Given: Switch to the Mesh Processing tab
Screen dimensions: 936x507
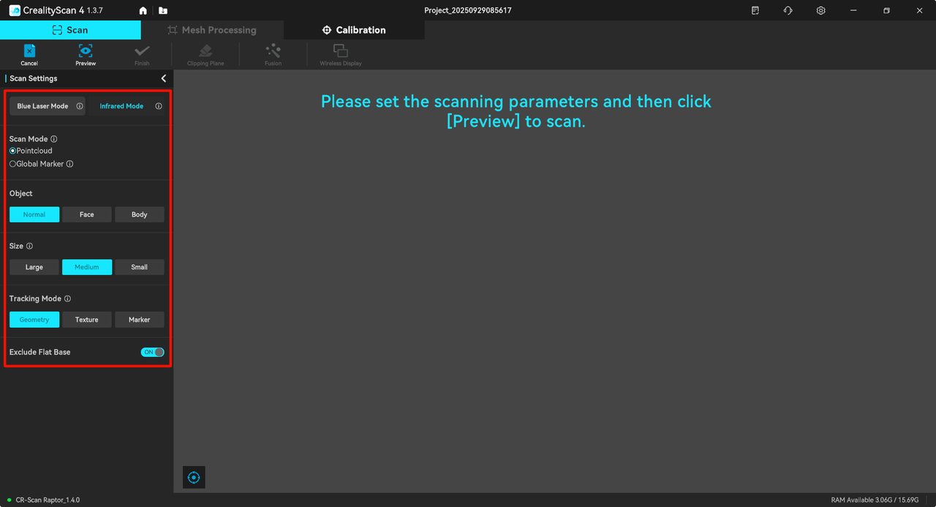Looking at the screenshot, I should click(x=212, y=30).
